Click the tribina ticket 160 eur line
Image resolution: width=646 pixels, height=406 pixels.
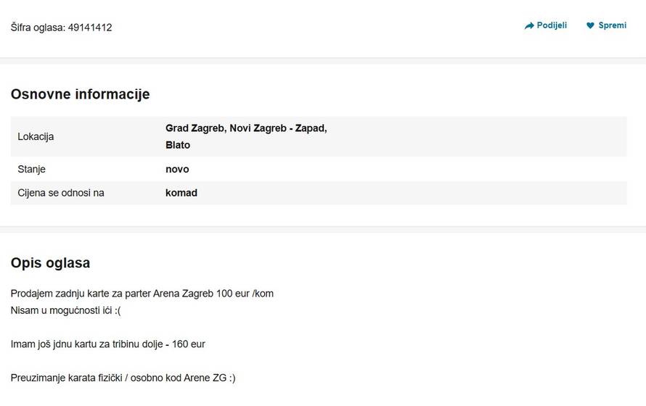(107, 344)
